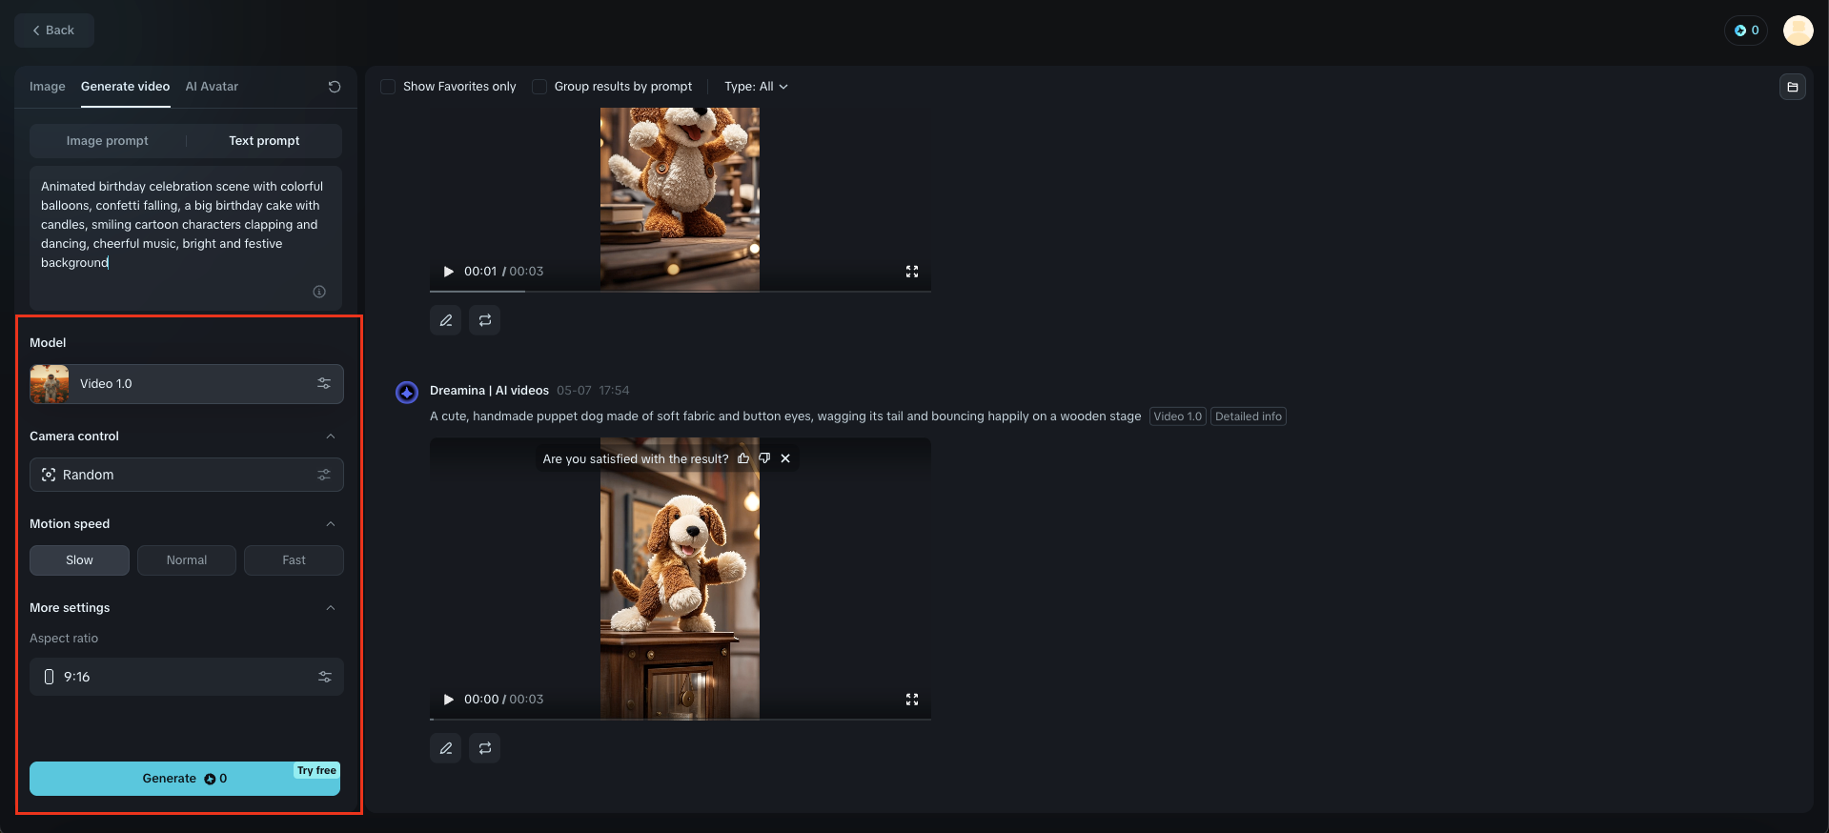Click the Generate button

click(185, 779)
